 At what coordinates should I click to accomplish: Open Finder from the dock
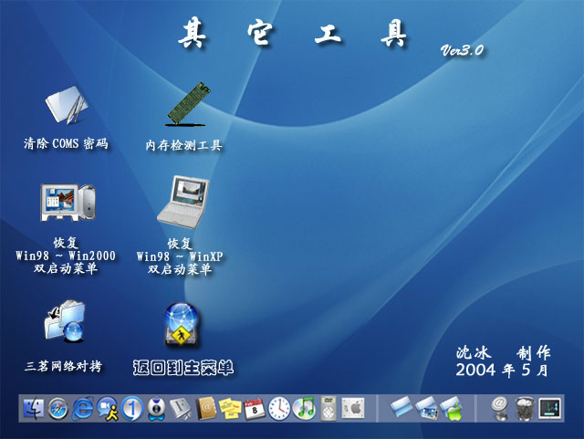[33, 409]
